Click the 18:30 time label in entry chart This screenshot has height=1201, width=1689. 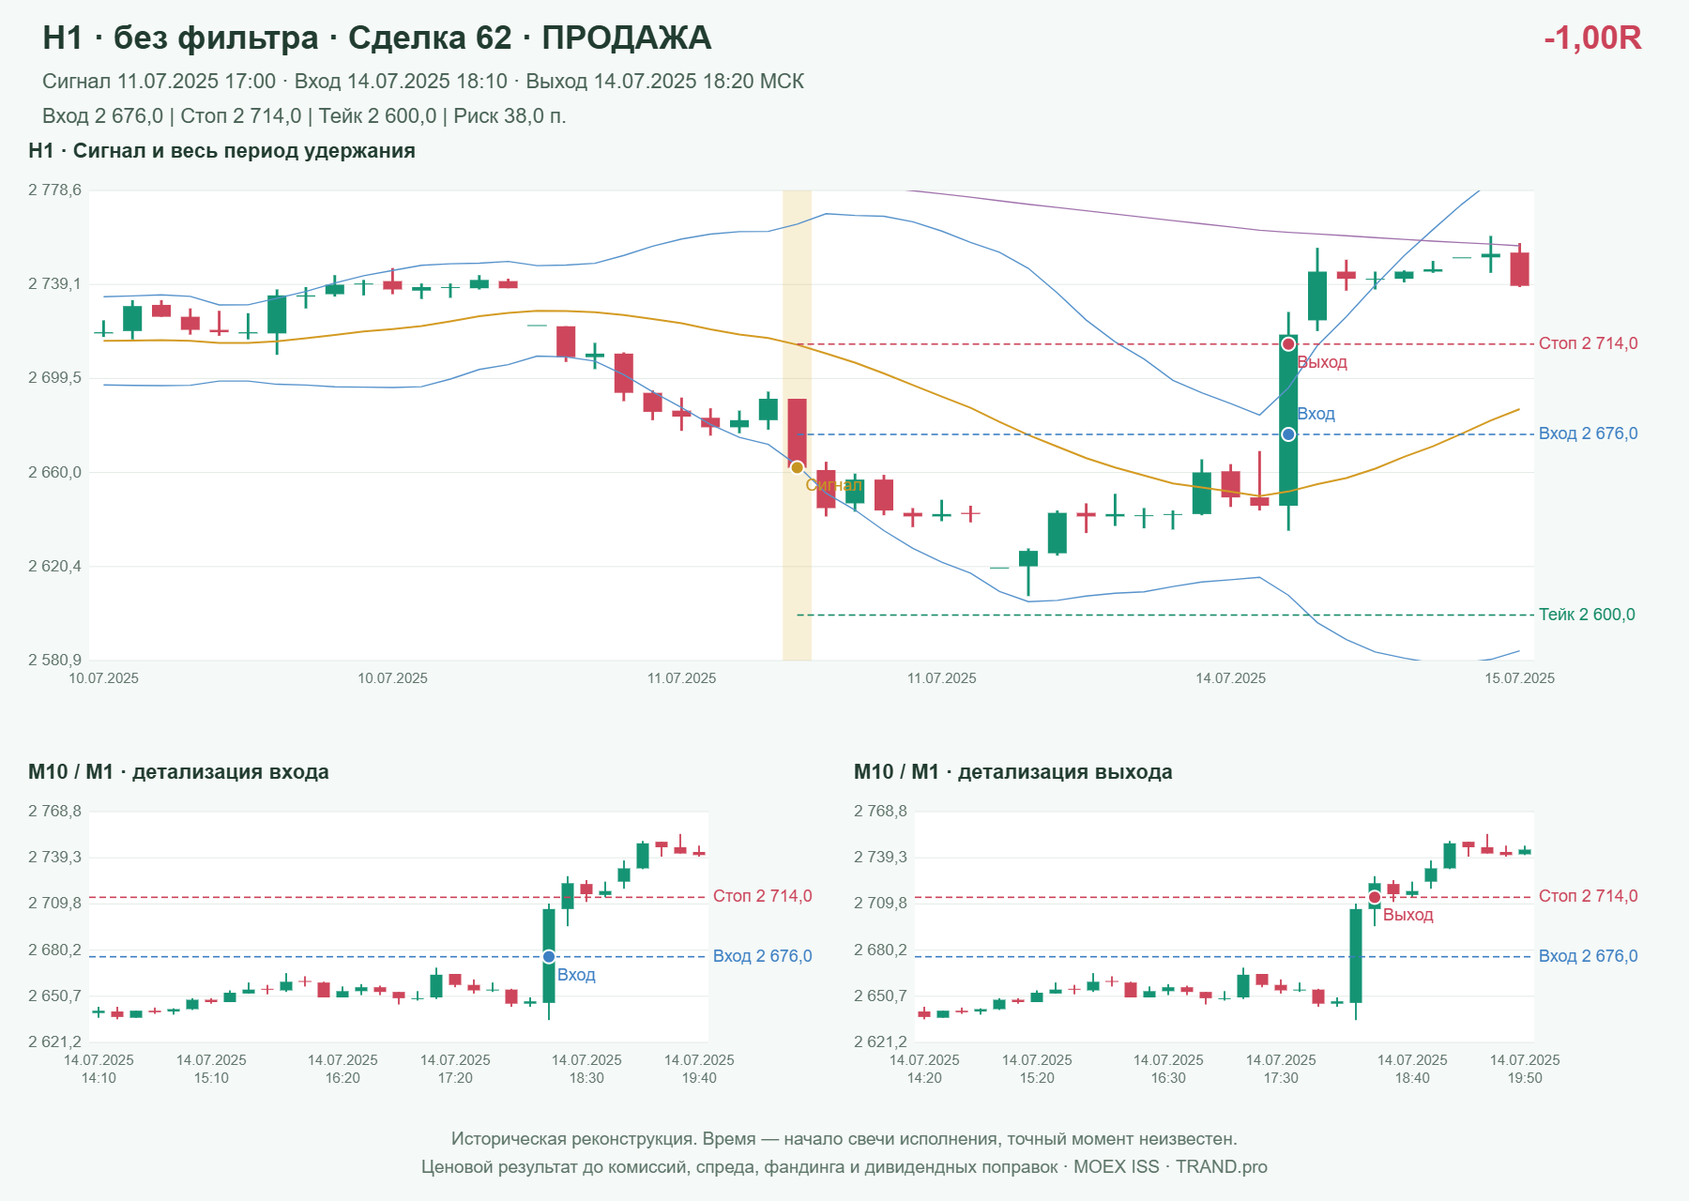tap(586, 1078)
